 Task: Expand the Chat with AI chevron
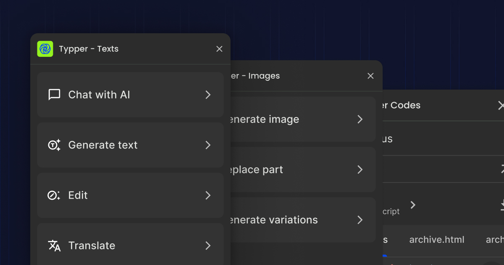[208, 95]
